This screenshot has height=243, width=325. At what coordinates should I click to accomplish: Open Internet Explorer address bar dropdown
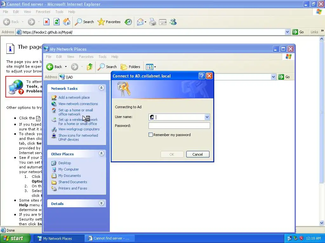287,32
